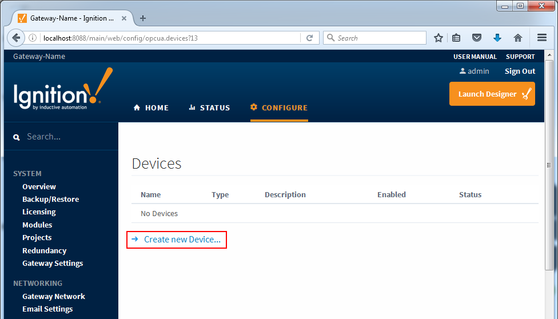Switch to the Status tab

pos(209,107)
